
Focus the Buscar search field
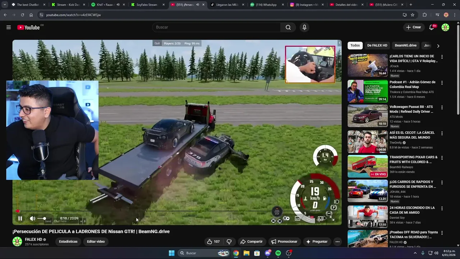[x=216, y=27]
